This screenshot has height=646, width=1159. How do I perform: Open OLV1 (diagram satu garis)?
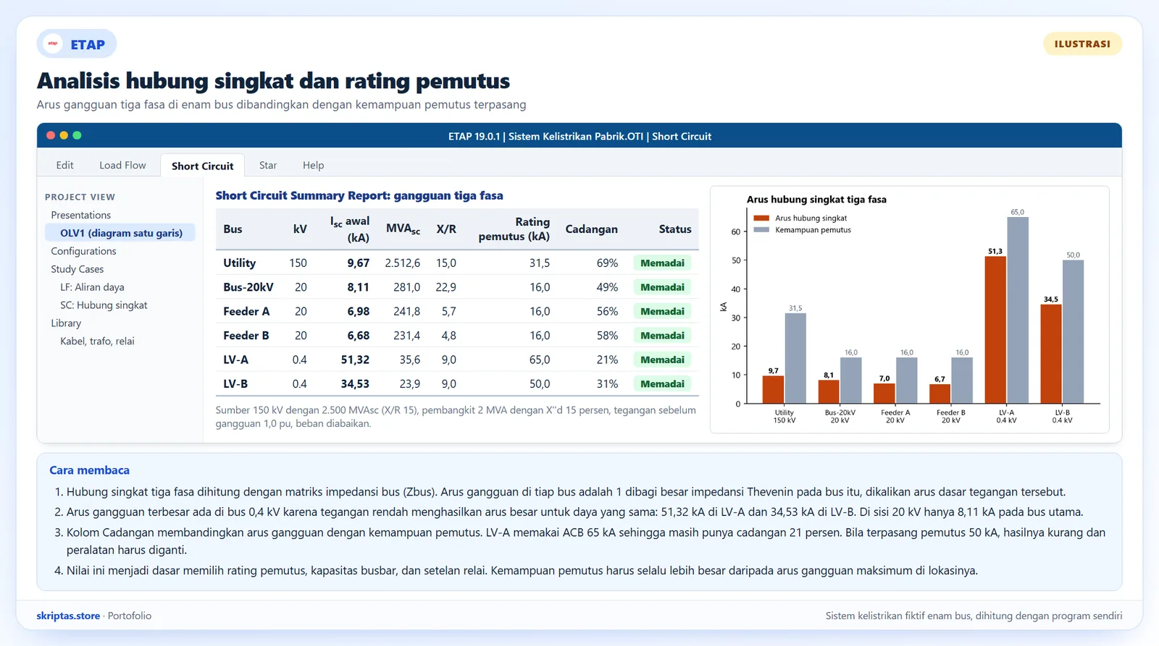click(x=120, y=233)
